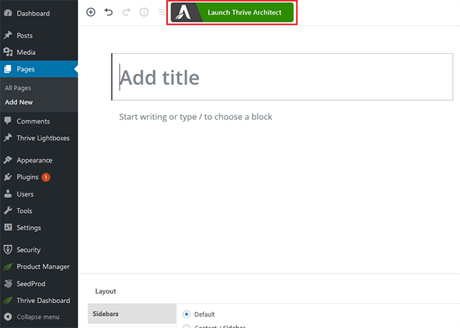Click the Redo arrow icon
Viewport: 460px width, 328px height.
pyautogui.click(x=126, y=12)
